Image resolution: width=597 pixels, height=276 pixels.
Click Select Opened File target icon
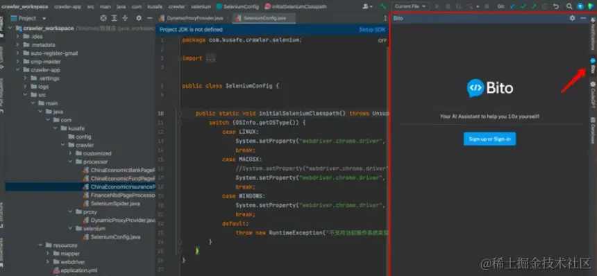[x=103, y=18]
